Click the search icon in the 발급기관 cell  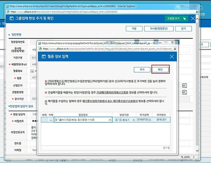point(134,120)
